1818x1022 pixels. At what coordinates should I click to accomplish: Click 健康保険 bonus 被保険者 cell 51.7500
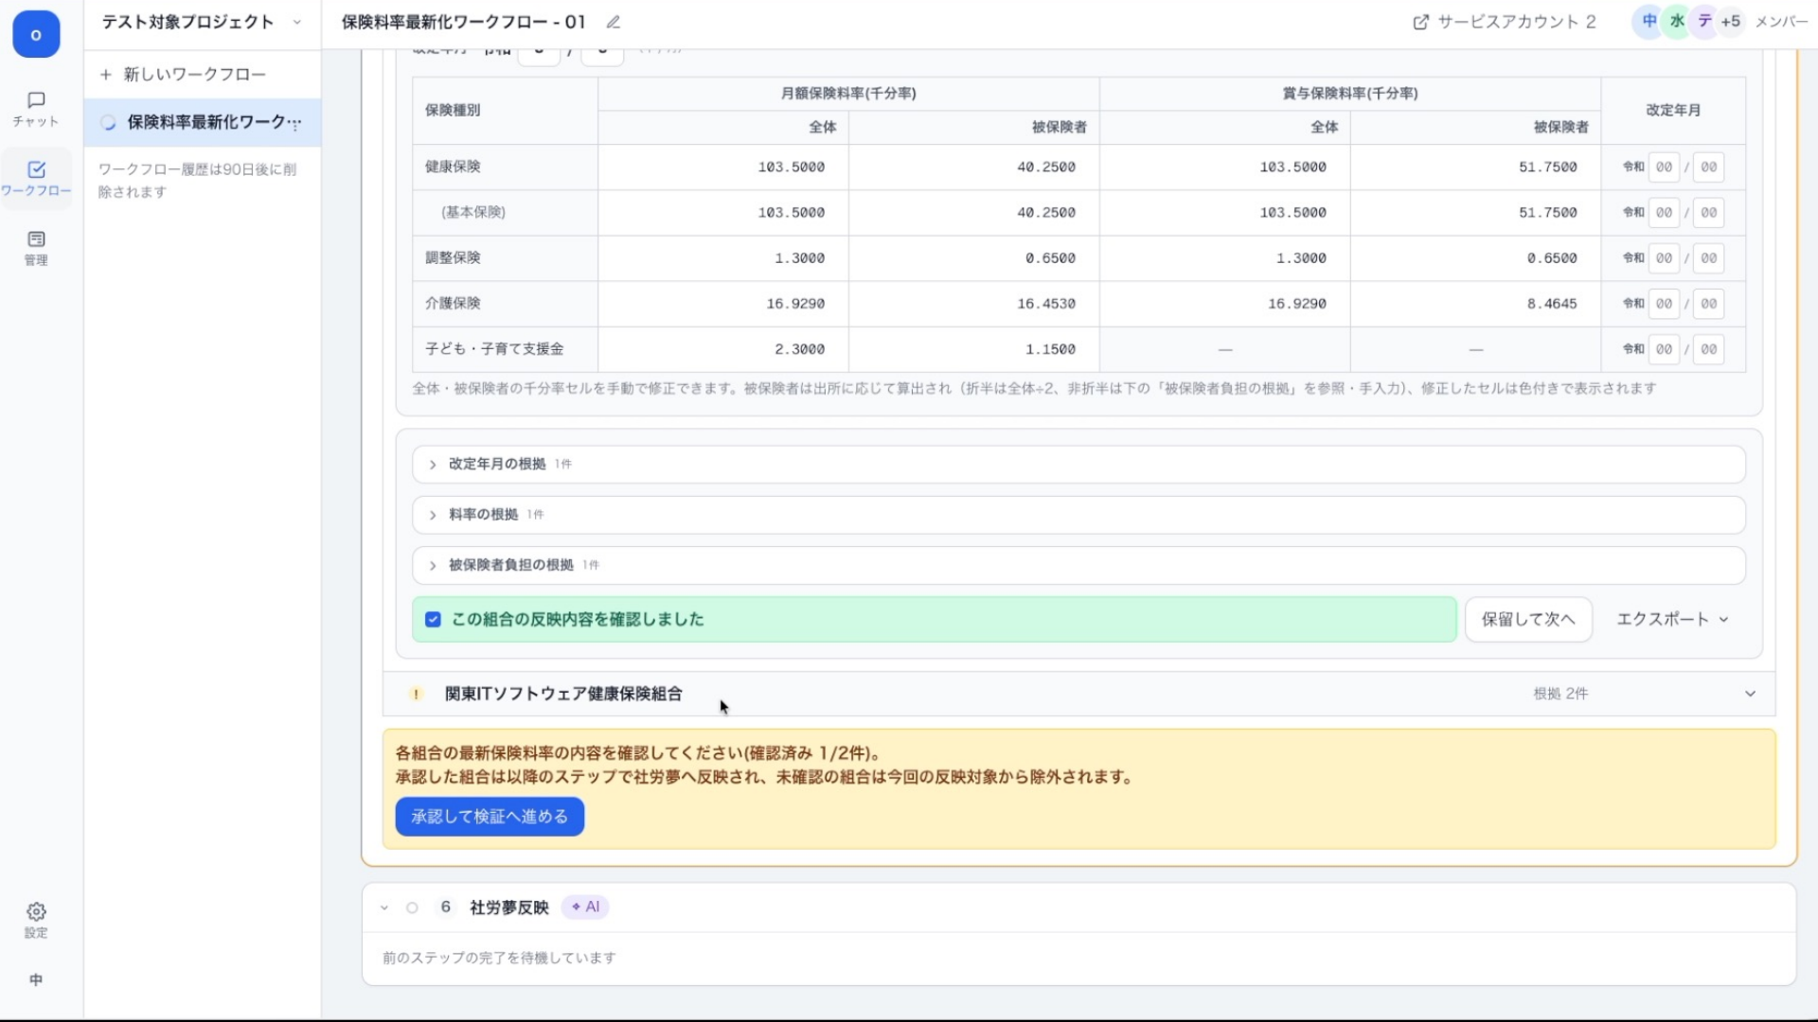pyautogui.click(x=1475, y=167)
